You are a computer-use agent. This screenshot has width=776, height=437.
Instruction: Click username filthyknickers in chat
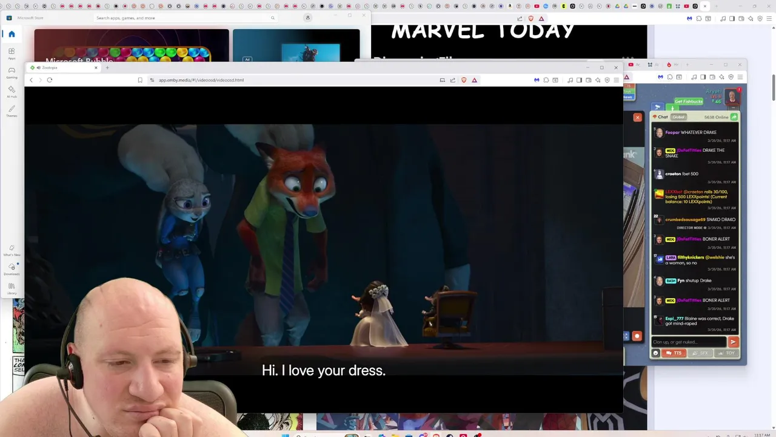691,257
